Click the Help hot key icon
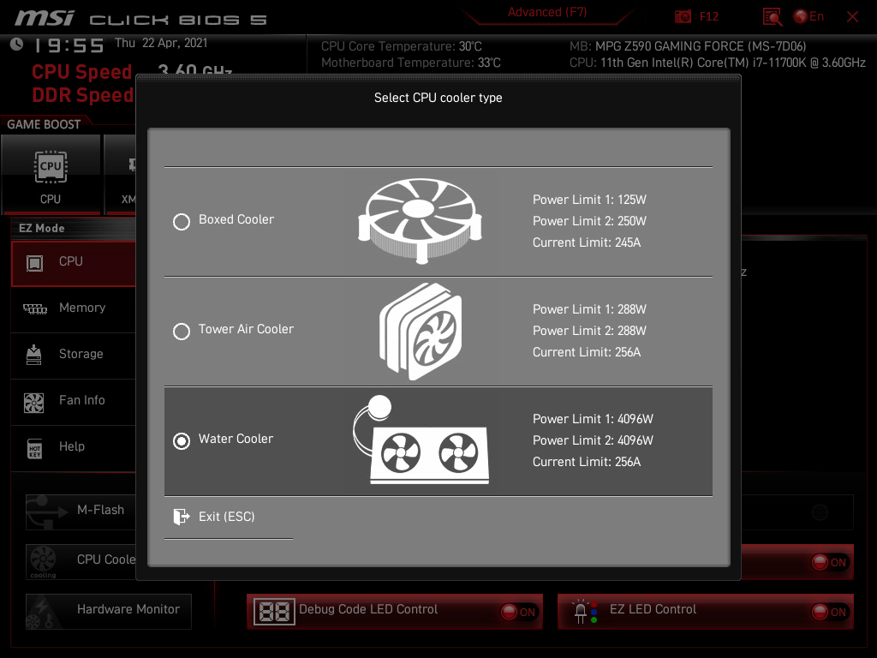This screenshot has height=658, width=877. [34, 448]
